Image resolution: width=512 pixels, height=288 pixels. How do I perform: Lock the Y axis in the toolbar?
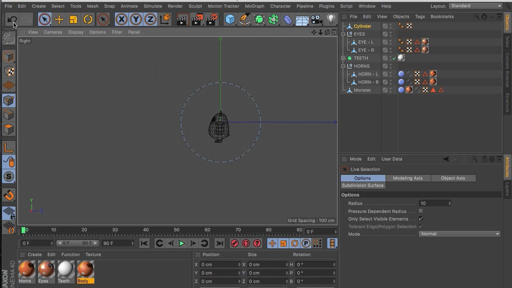[136, 19]
